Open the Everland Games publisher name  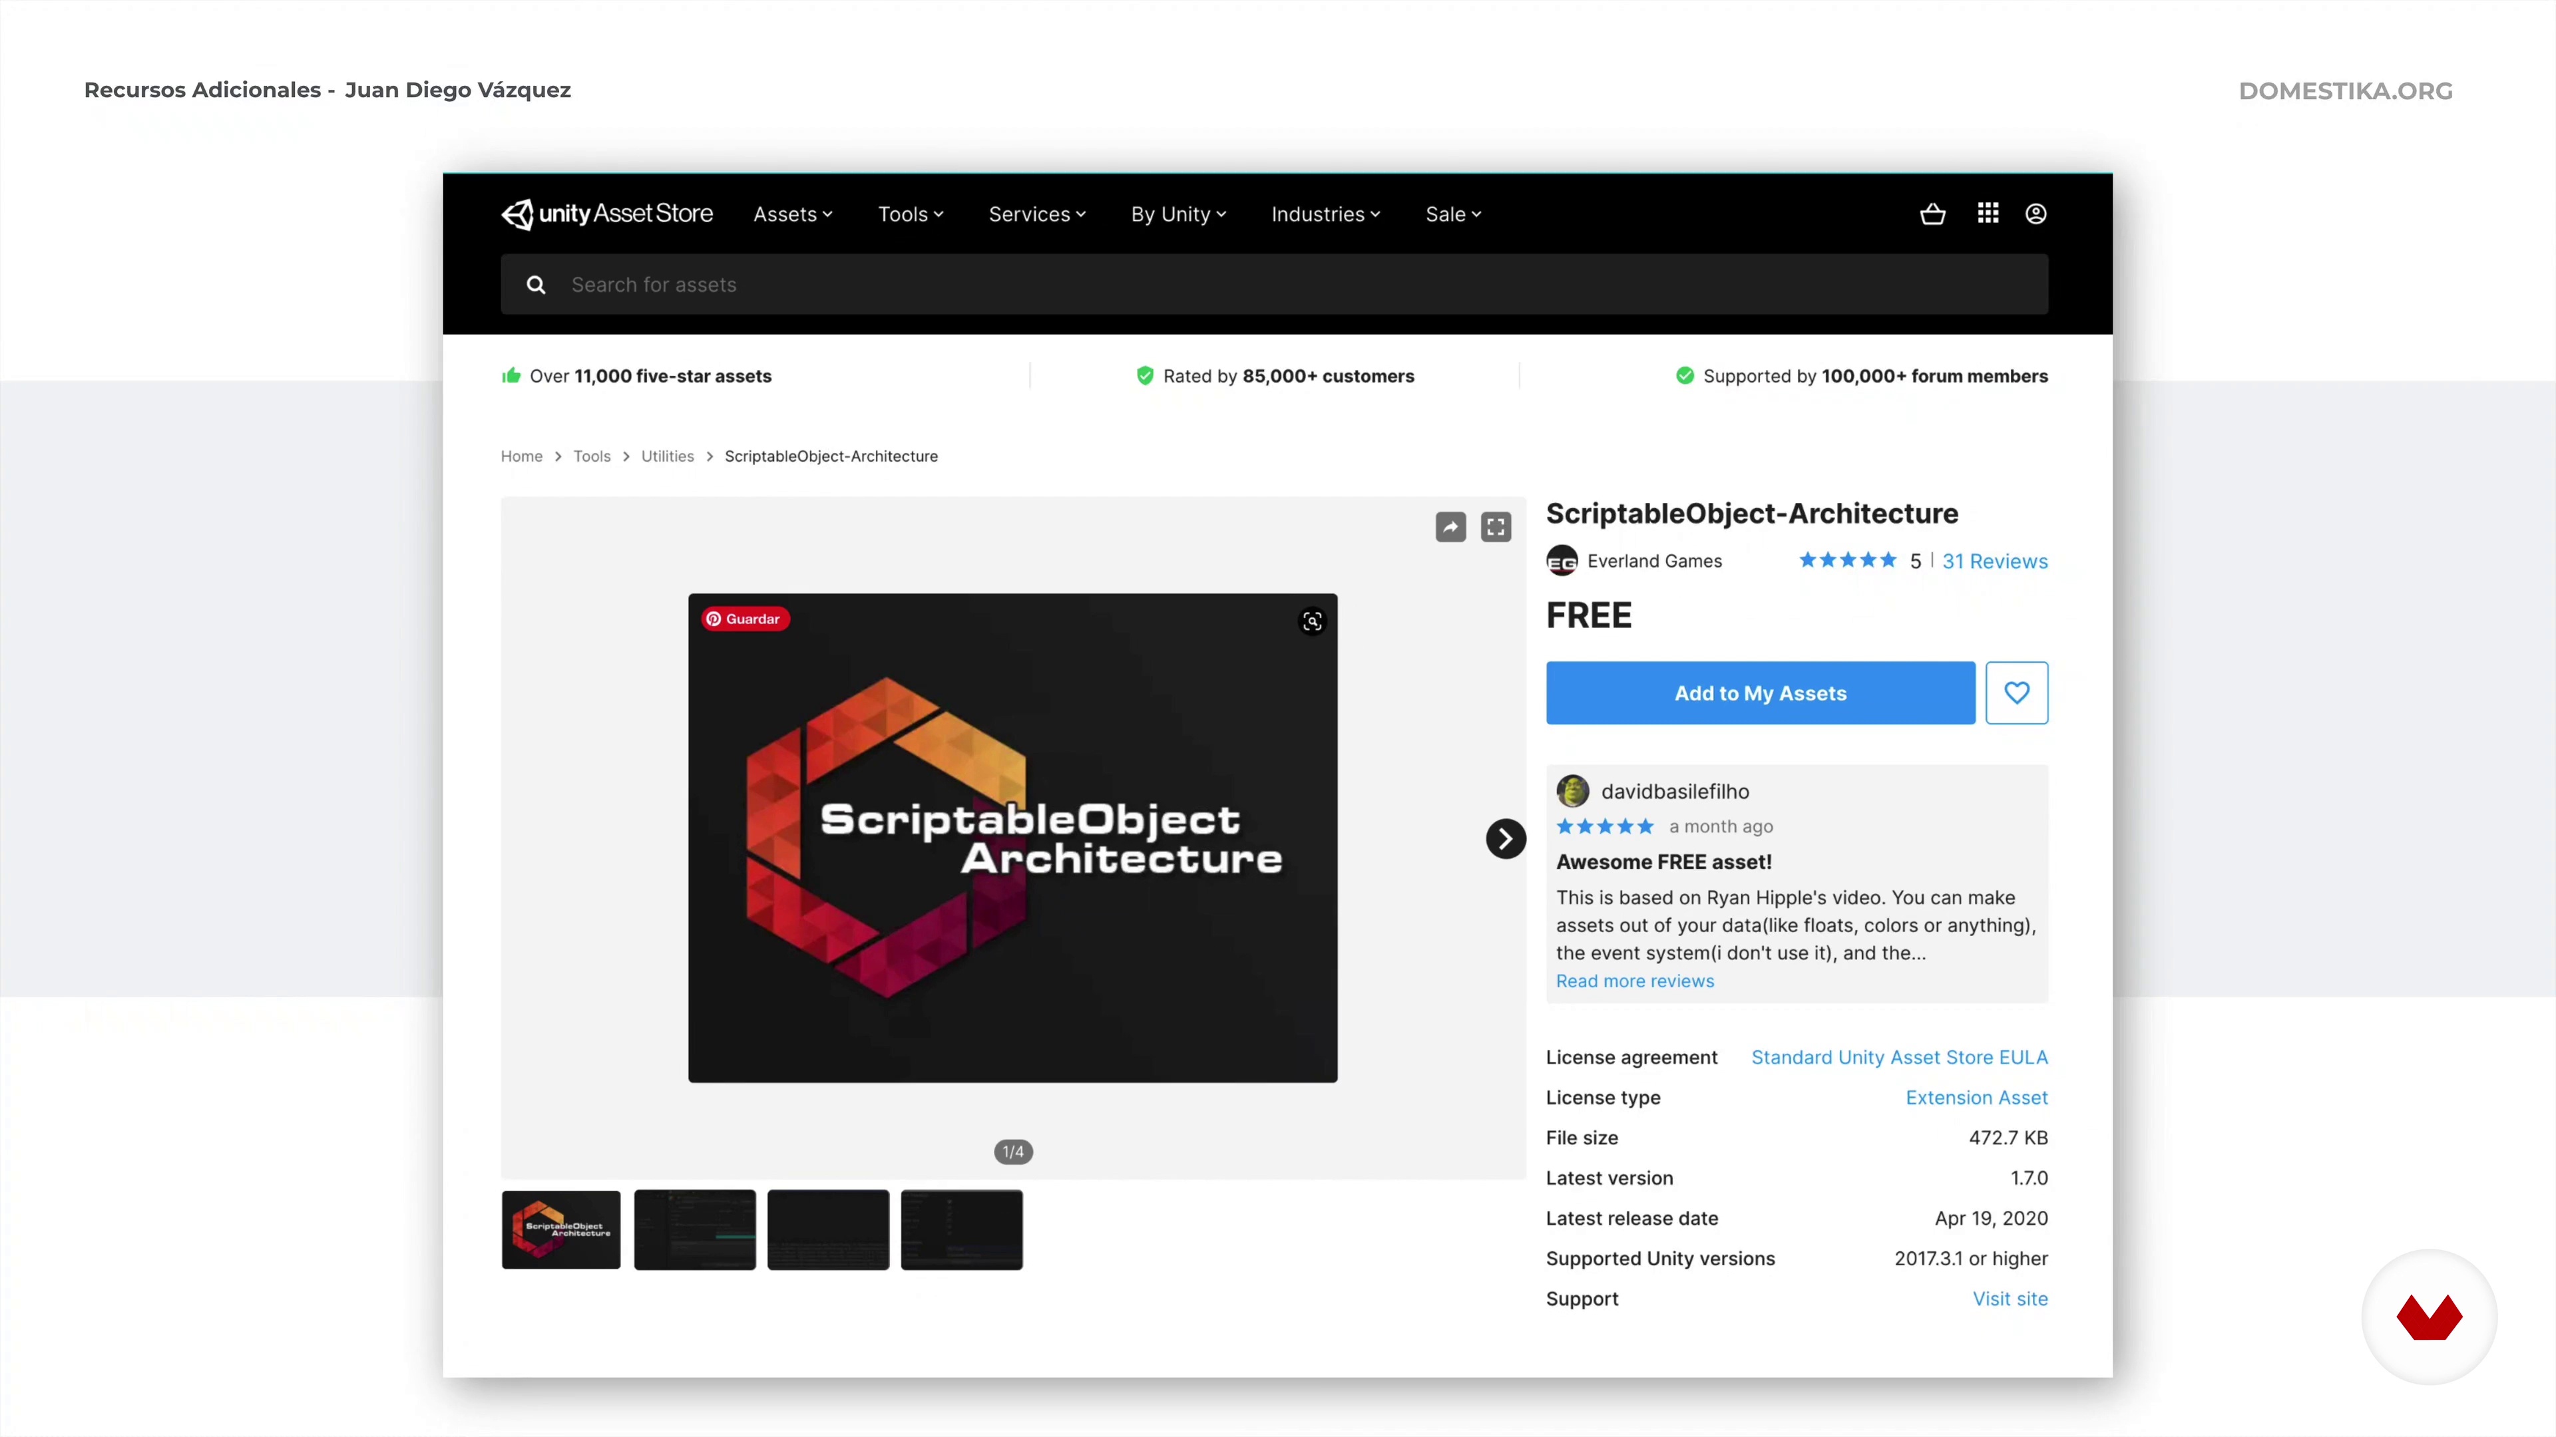pos(1654,561)
